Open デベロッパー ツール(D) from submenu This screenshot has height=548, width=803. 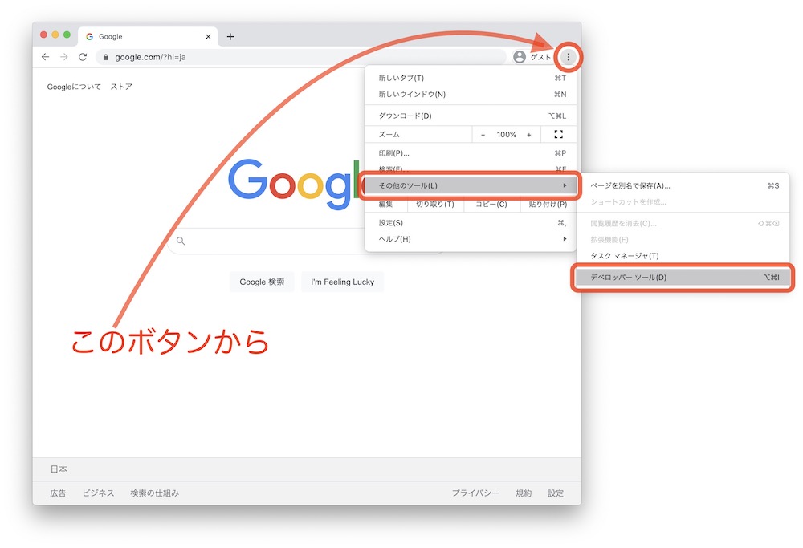pyautogui.click(x=683, y=278)
